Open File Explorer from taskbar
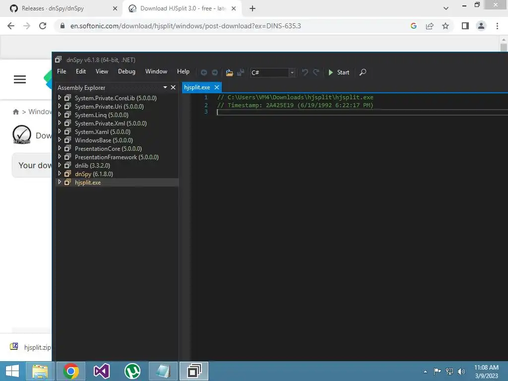 40,371
